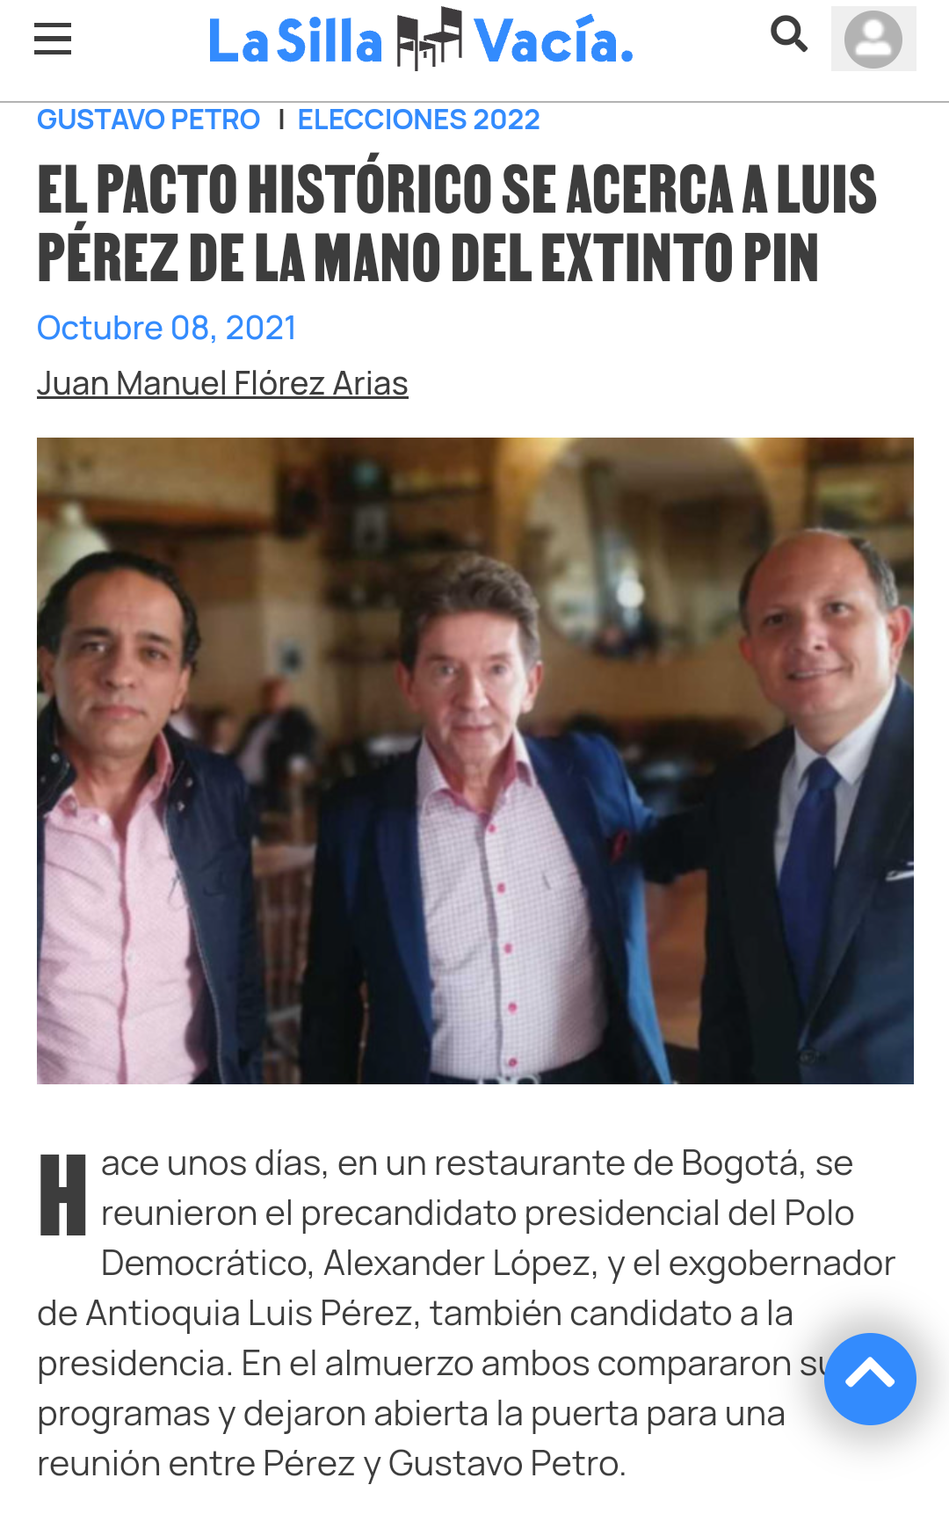
Task: Click the "La Silla" logo text
Action: pos(295,41)
